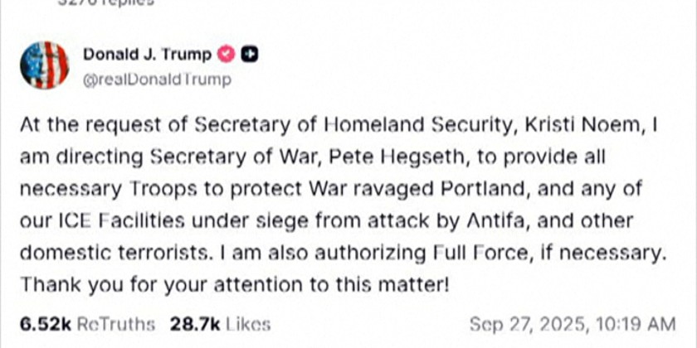The image size is (697, 348).
Task: Open the @realDonaldTrump handle link
Action: click(x=157, y=80)
